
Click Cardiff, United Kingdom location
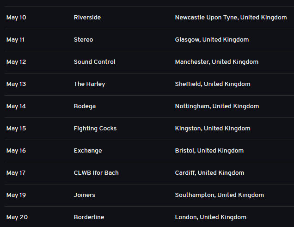(209, 173)
